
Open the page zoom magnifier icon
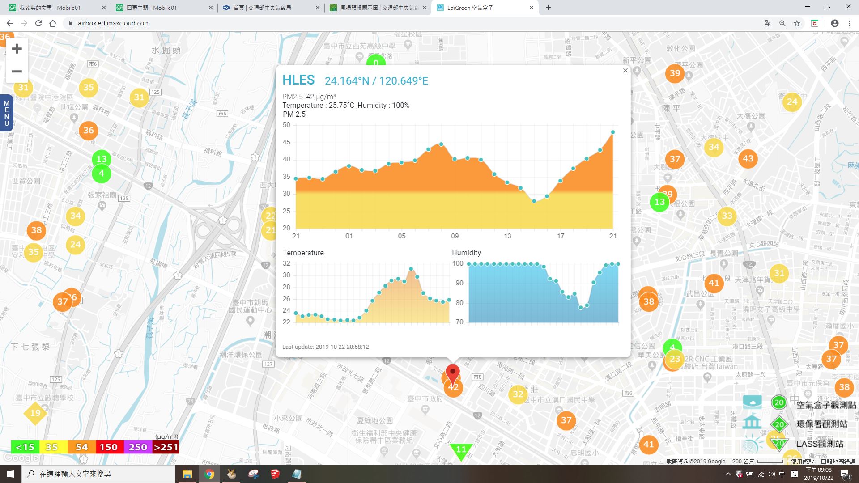(x=782, y=23)
